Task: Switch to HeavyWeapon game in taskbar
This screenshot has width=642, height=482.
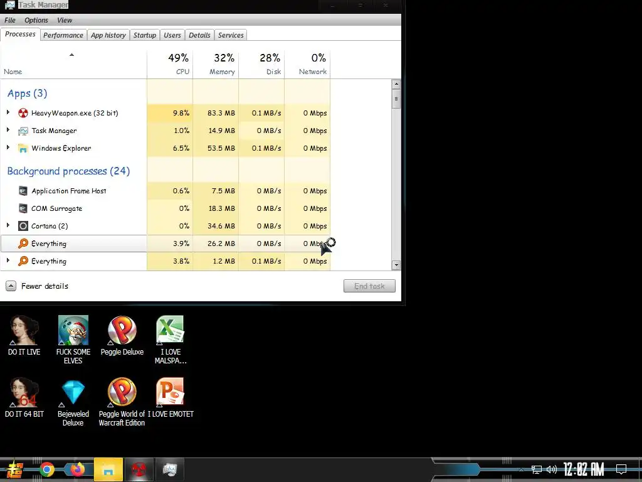Action: click(139, 469)
